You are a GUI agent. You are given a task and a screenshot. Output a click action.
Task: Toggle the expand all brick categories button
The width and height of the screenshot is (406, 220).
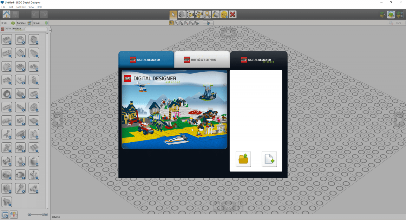(x=5, y=215)
